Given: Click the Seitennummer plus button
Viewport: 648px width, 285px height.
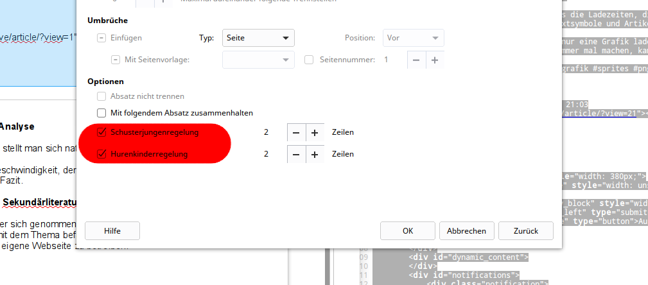Looking at the screenshot, I should click(x=435, y=60).
